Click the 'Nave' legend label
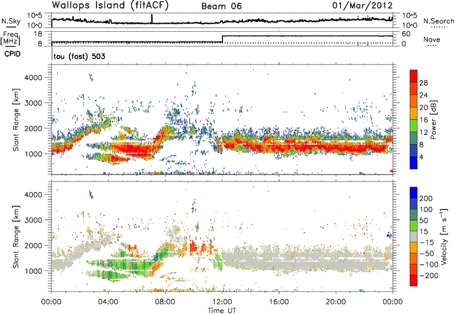The height and width of the screenshot is (314, 454). [x=432, y=39]
